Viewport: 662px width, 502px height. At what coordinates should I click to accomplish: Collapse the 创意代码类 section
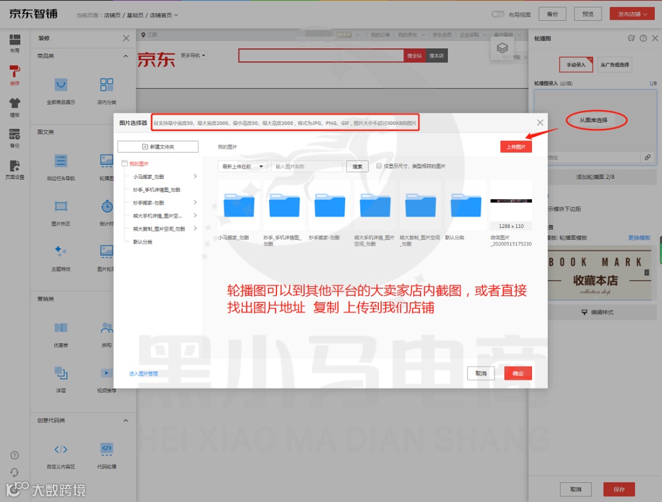tap(126, 420)
